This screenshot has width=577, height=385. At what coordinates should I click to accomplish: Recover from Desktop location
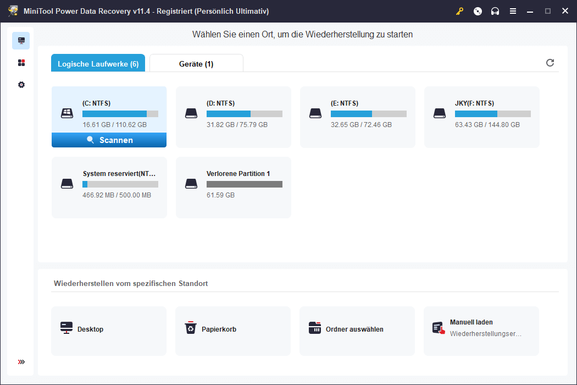(109, 331)
